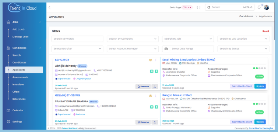
Task: Open Search By Company dropdown
Action: click(x=133, y=39)
